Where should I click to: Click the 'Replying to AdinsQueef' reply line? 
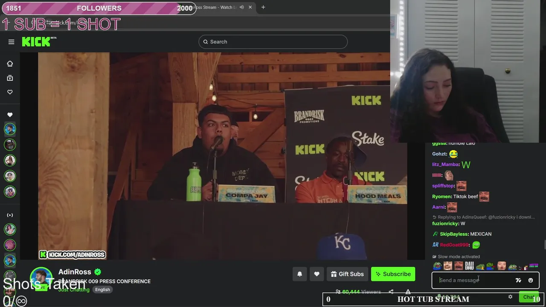coord(484,217)
